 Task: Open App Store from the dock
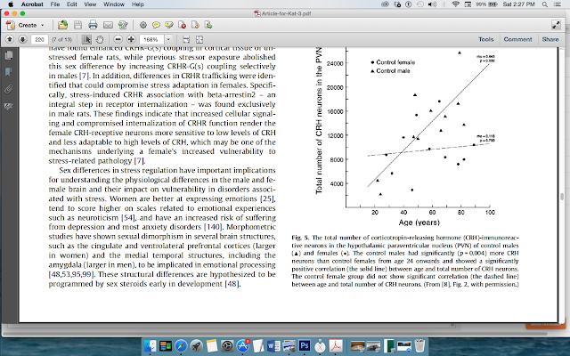coord(242,346)
